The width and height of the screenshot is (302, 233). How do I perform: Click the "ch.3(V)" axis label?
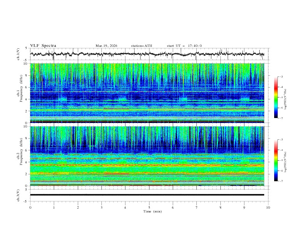click(x=18, y=195)
